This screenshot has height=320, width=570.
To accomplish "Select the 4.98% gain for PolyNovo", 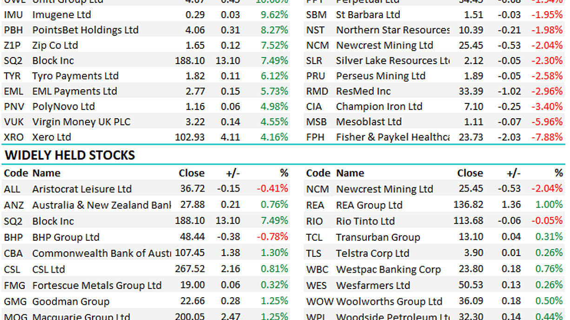I will (274, 107).
